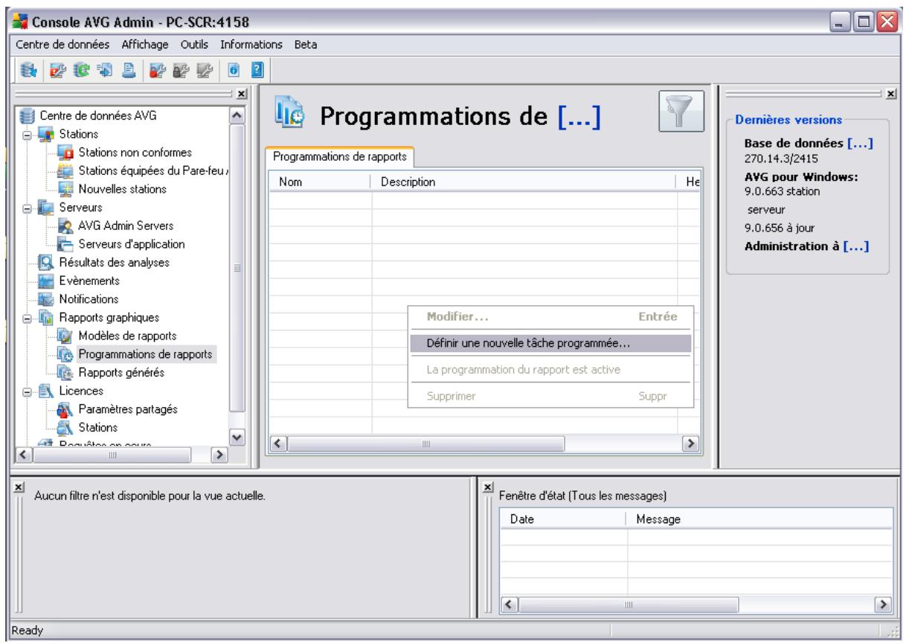This screenshot has height=643, width=906.
Task: Click the tree's scroll up arrow
Action: [237, 115]
